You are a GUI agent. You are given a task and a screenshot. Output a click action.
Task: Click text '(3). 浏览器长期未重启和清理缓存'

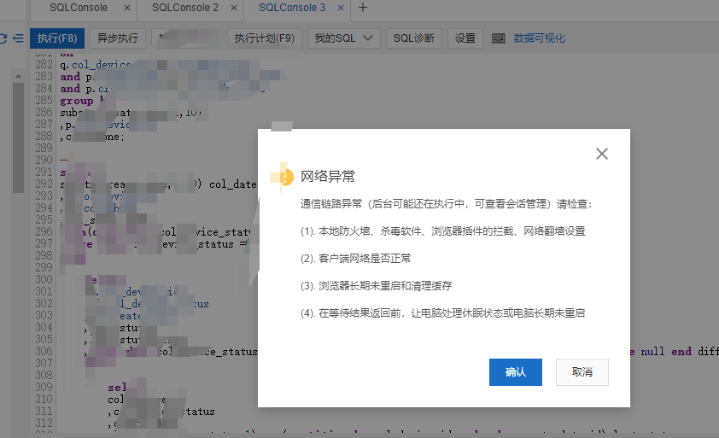[x=376, y=286]
